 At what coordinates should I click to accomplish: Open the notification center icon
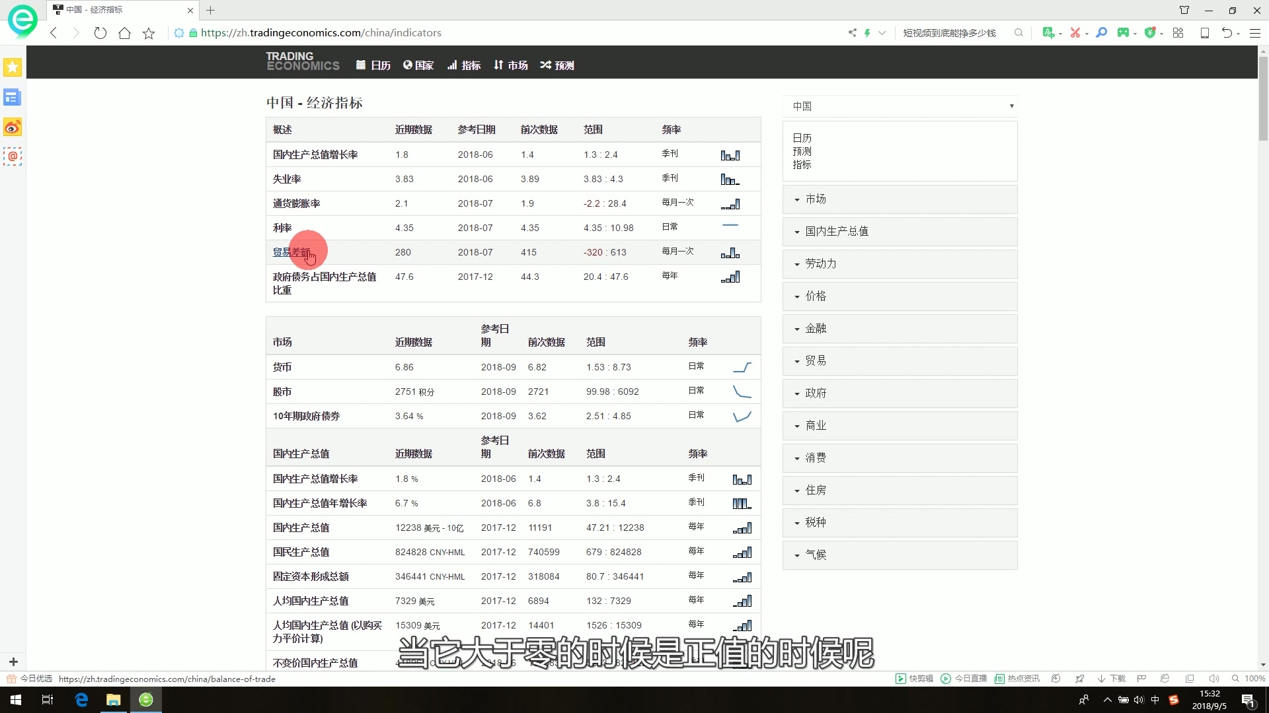pos(1248,700)
